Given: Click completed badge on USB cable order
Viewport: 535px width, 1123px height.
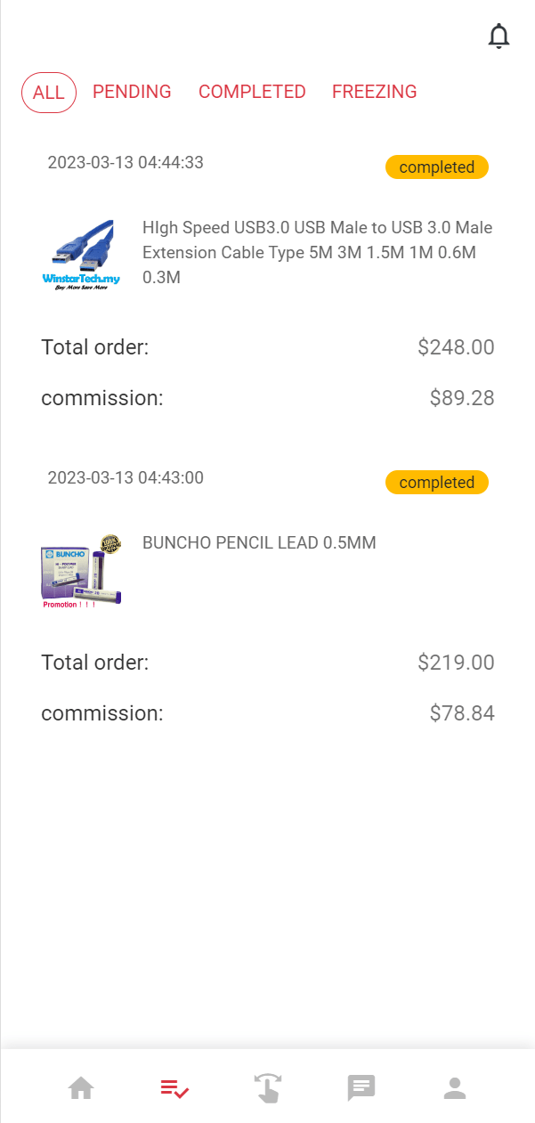Looking at the screenshot, I should pyautogui.click(x=436, y=167).
